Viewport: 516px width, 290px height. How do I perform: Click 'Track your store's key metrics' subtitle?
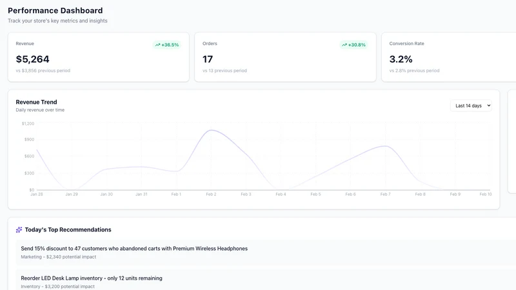point(57,21)
